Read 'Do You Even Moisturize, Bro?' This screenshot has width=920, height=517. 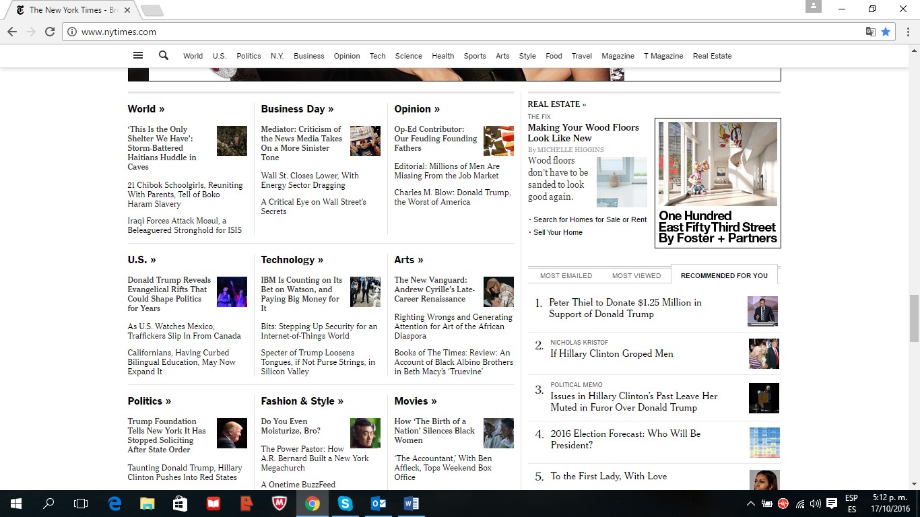point(290,426)
